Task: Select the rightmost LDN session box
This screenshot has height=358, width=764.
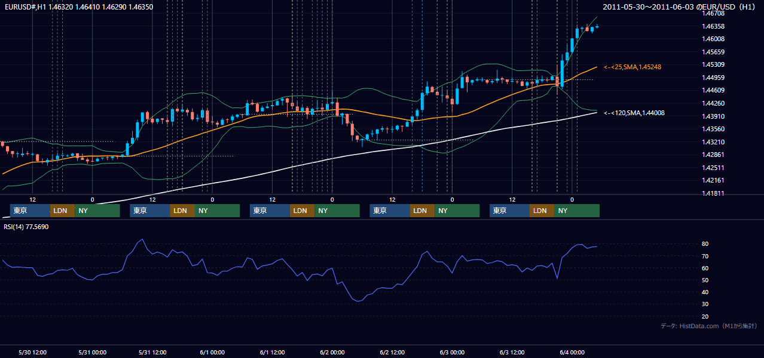Action: point(542,211)
